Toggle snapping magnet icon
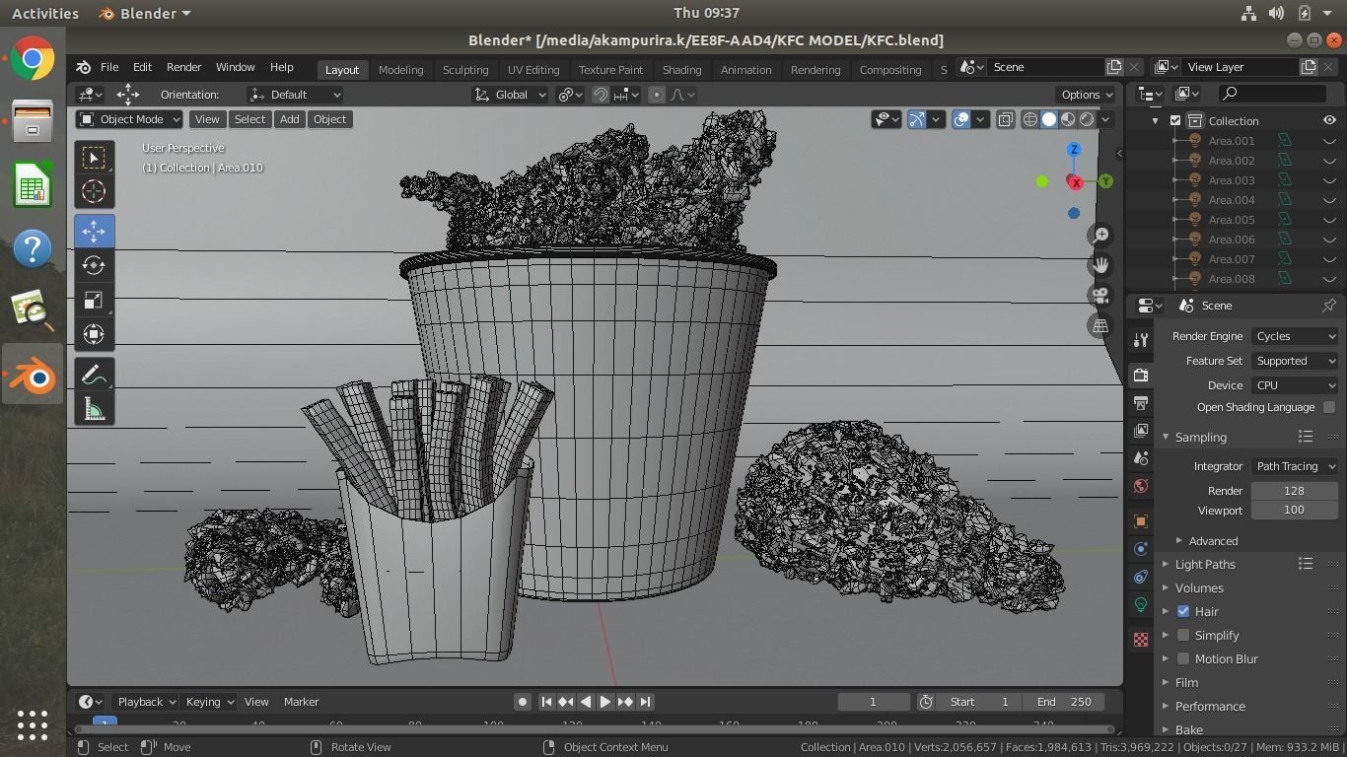Image resolution: width=1347 pixels, height=757 pixels. [x=600, y=95]
